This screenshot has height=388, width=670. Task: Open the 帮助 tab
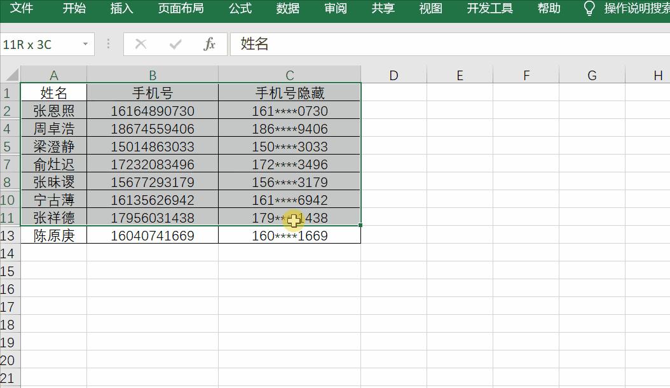548,9
